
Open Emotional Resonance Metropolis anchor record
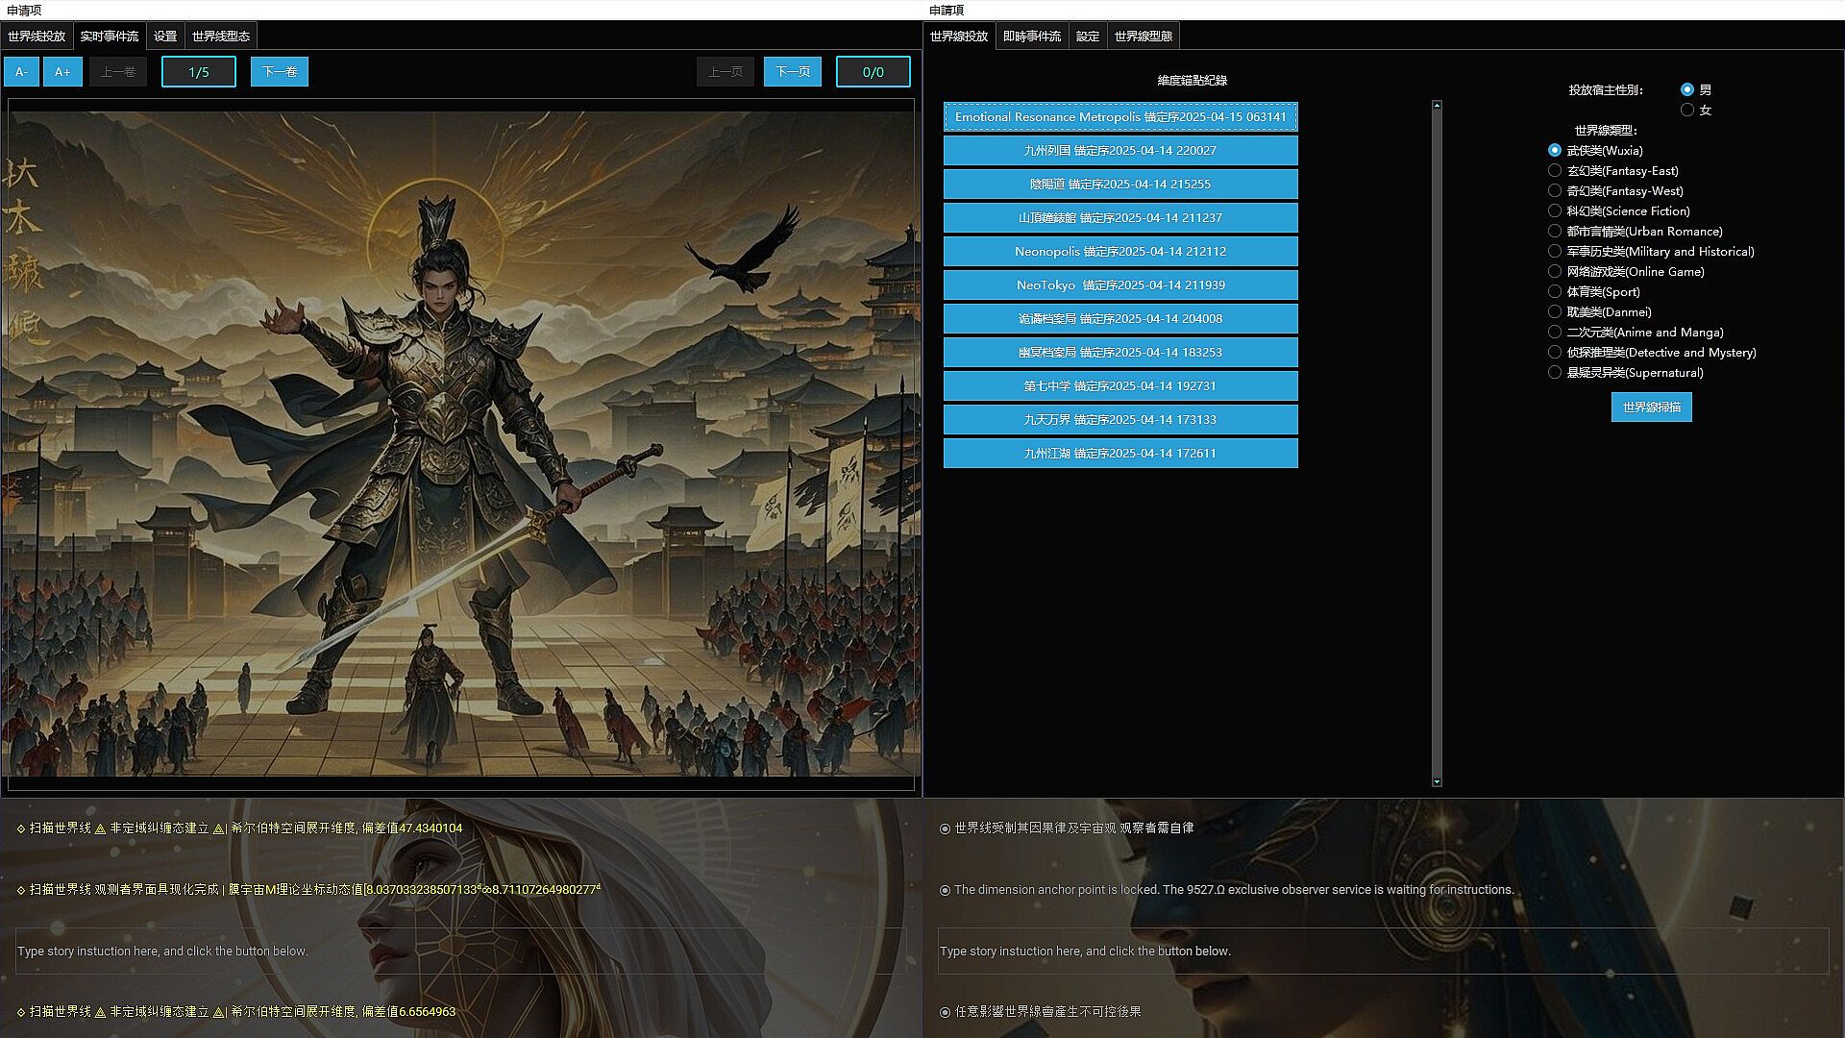tap(1119, 117)
